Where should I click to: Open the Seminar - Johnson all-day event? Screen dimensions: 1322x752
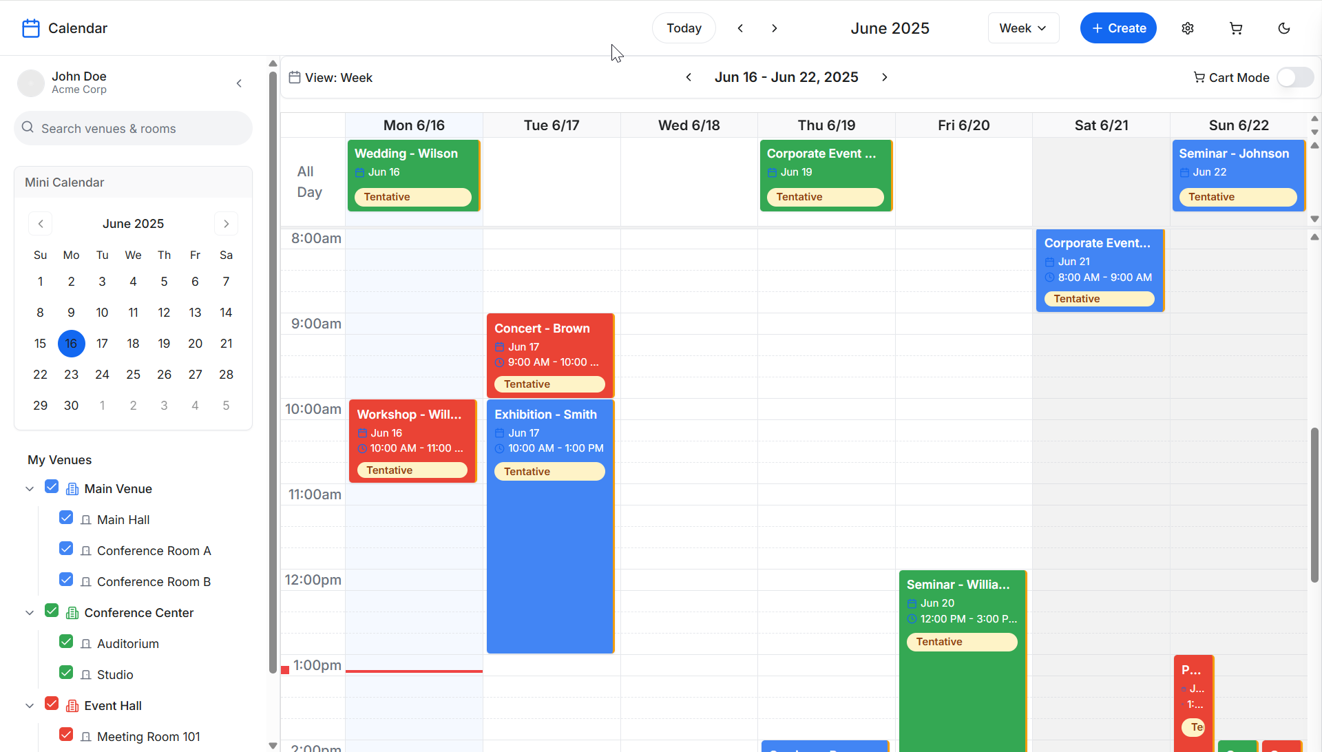coord(1239,176)
